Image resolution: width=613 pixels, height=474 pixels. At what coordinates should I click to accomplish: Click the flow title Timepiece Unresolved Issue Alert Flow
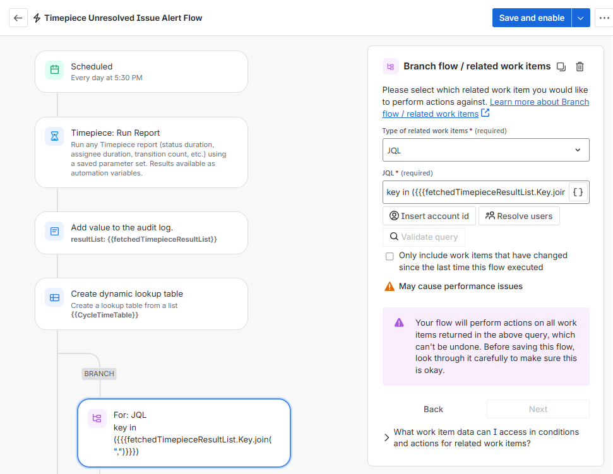[123, 18]
